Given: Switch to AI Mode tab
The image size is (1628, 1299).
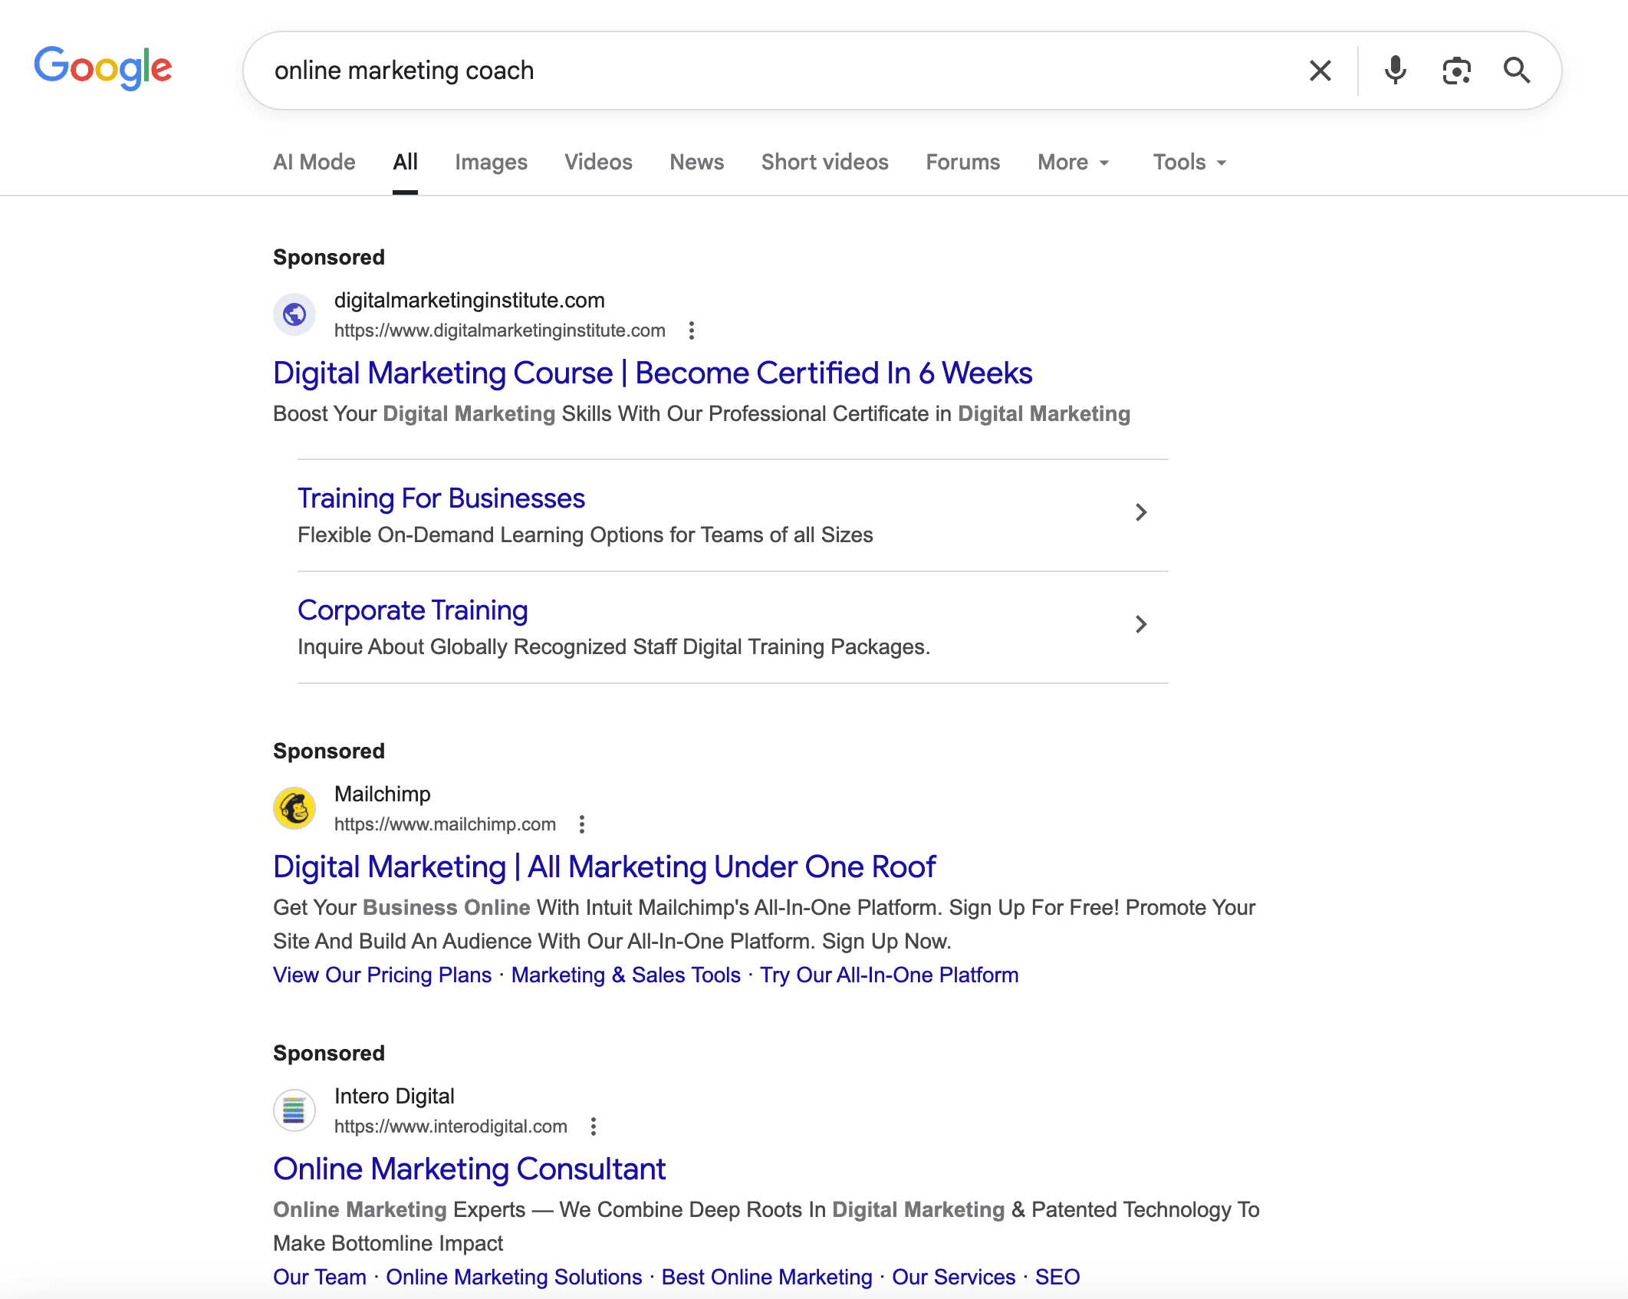Looking at the screenshot, I should point(314,162).
